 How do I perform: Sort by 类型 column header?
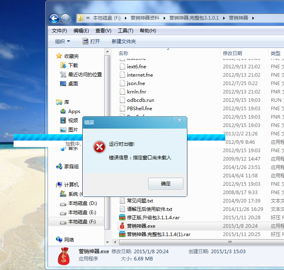pos(275,53)
